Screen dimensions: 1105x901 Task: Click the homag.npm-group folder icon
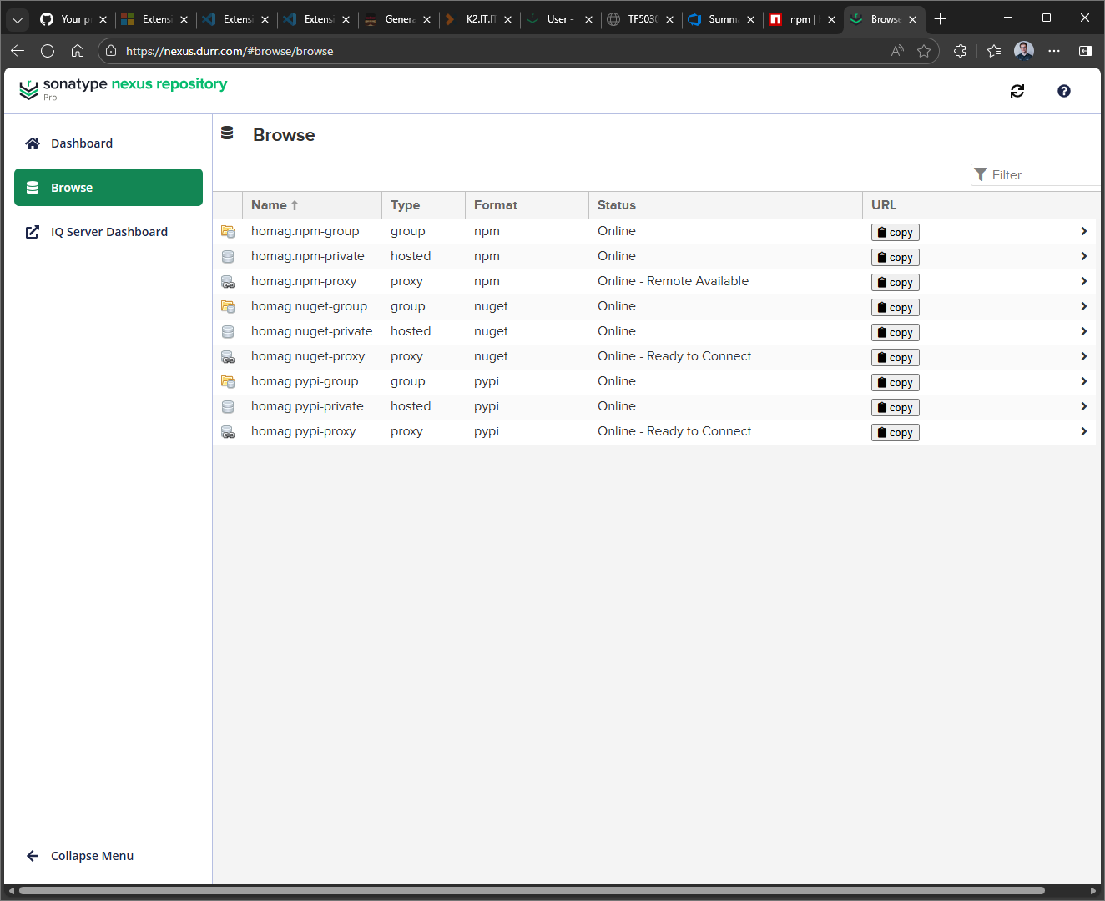tap(228, 232)
